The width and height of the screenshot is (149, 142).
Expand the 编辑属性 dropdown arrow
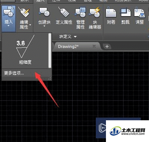click(x=30, y=25)
